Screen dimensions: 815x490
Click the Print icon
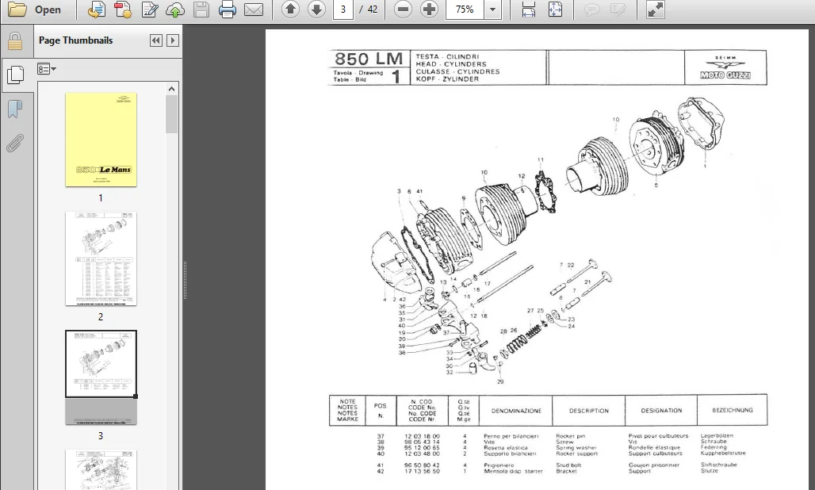click(x=228, y=10)
